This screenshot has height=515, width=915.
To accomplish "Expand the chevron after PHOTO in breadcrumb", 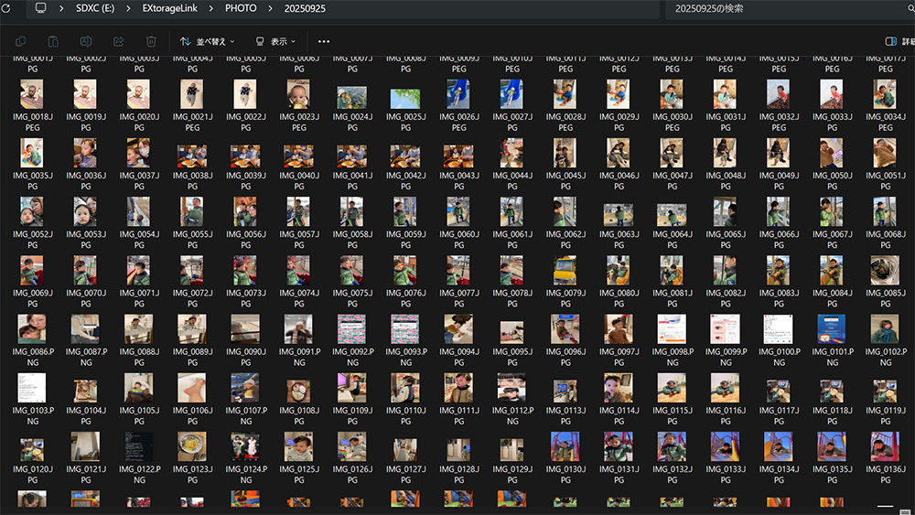I will [x=270, y=8].
